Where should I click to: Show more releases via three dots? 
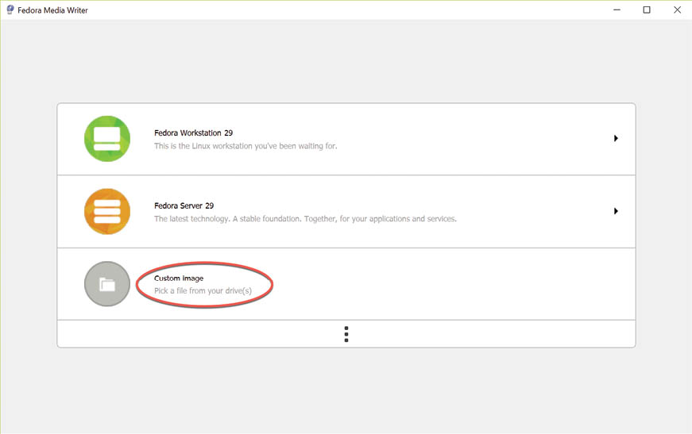click(x=346, y=334)
